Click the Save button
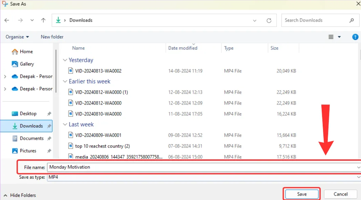The height and width of the screenshot is (200, 361). pos(302,194)
